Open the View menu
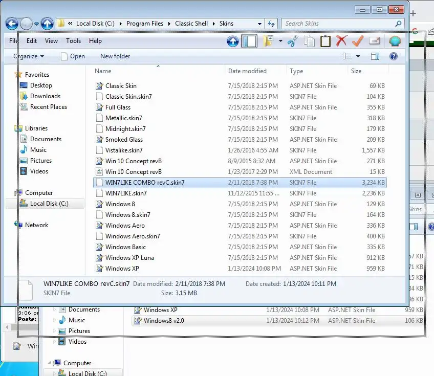 tap(52, 41)
